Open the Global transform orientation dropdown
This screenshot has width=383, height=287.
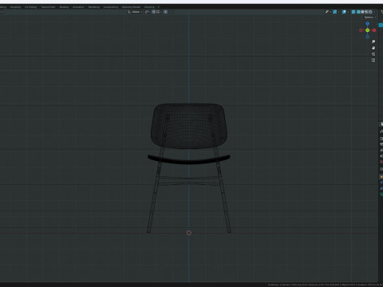[135, 12]
